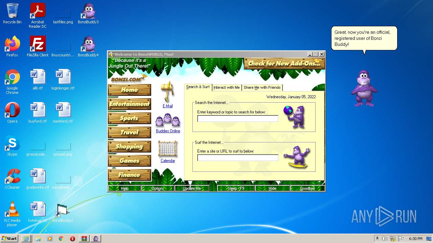The height and width of the screenshot is (243, 433).
Task: Click the Bonzi gorilla taskbar button
Action: click(96, 239)
